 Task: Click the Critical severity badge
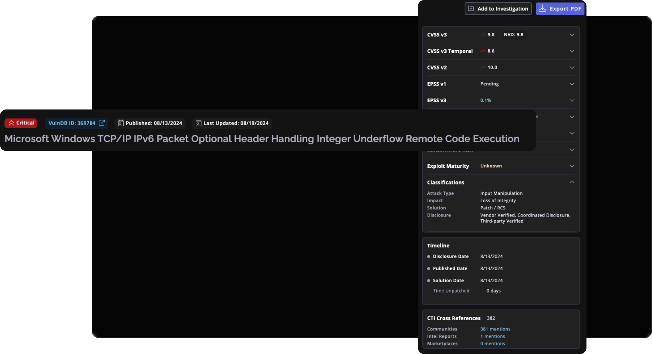[21, 123]
